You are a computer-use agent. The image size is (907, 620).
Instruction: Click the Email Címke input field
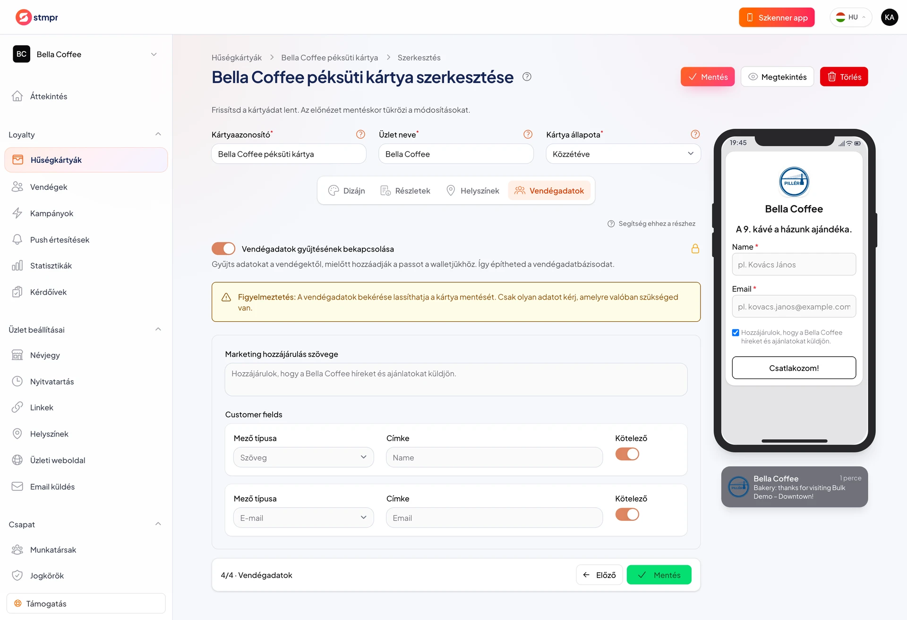point(494,518)
